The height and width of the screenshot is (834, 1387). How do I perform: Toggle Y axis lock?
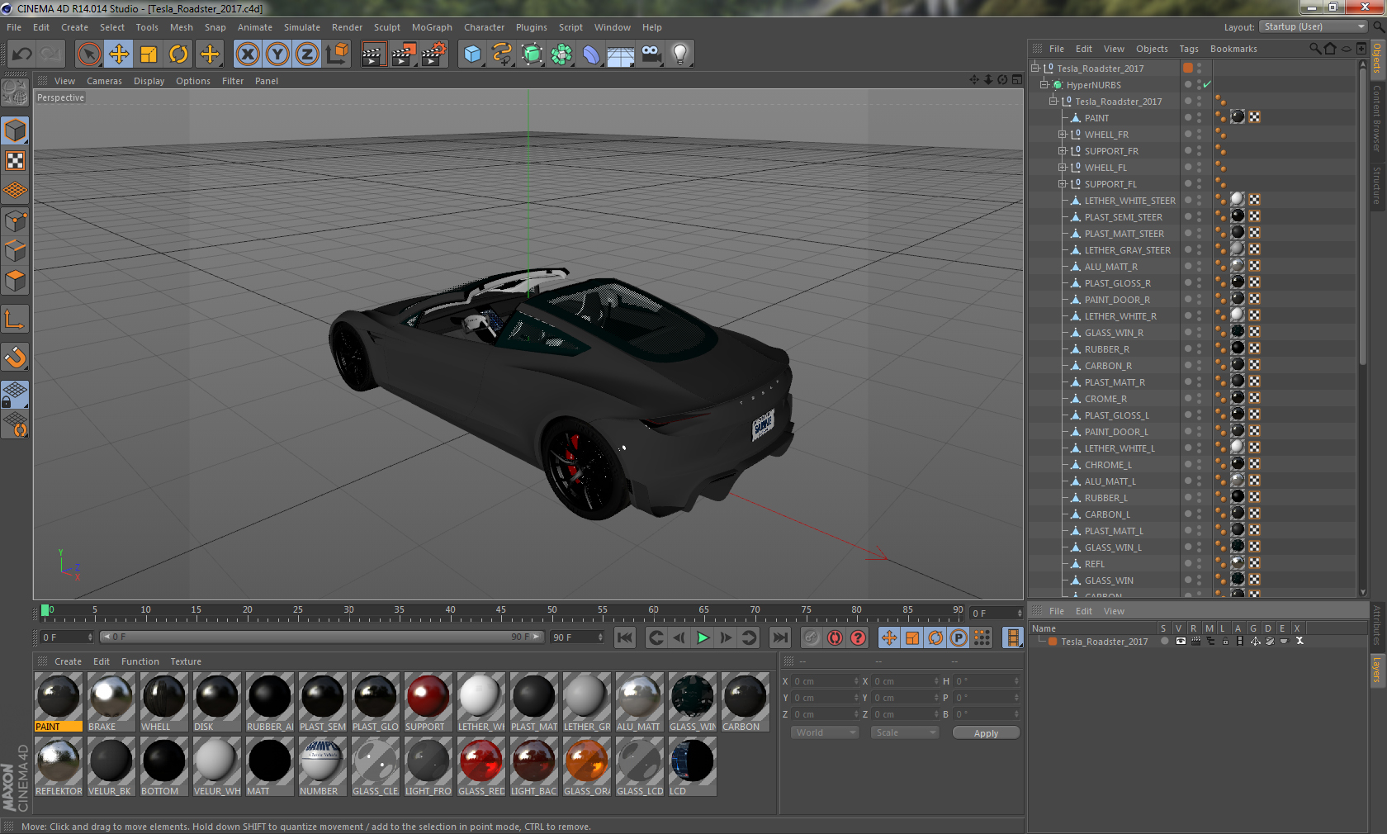pos(277,54)
